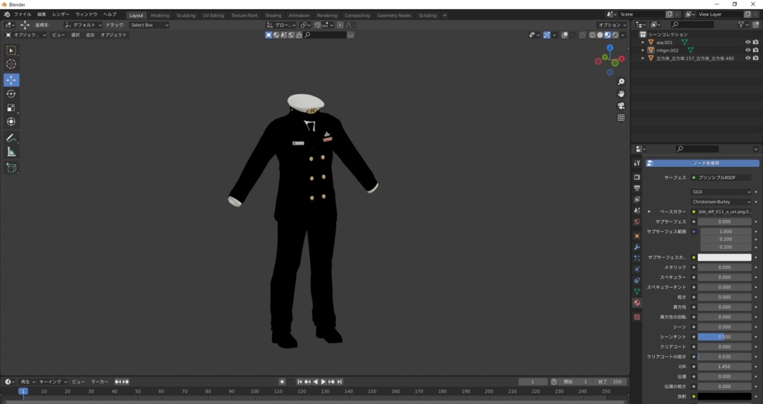763x404 pixels.
Task: Open the グロー transform orientation dropdown
Action: 281,25
